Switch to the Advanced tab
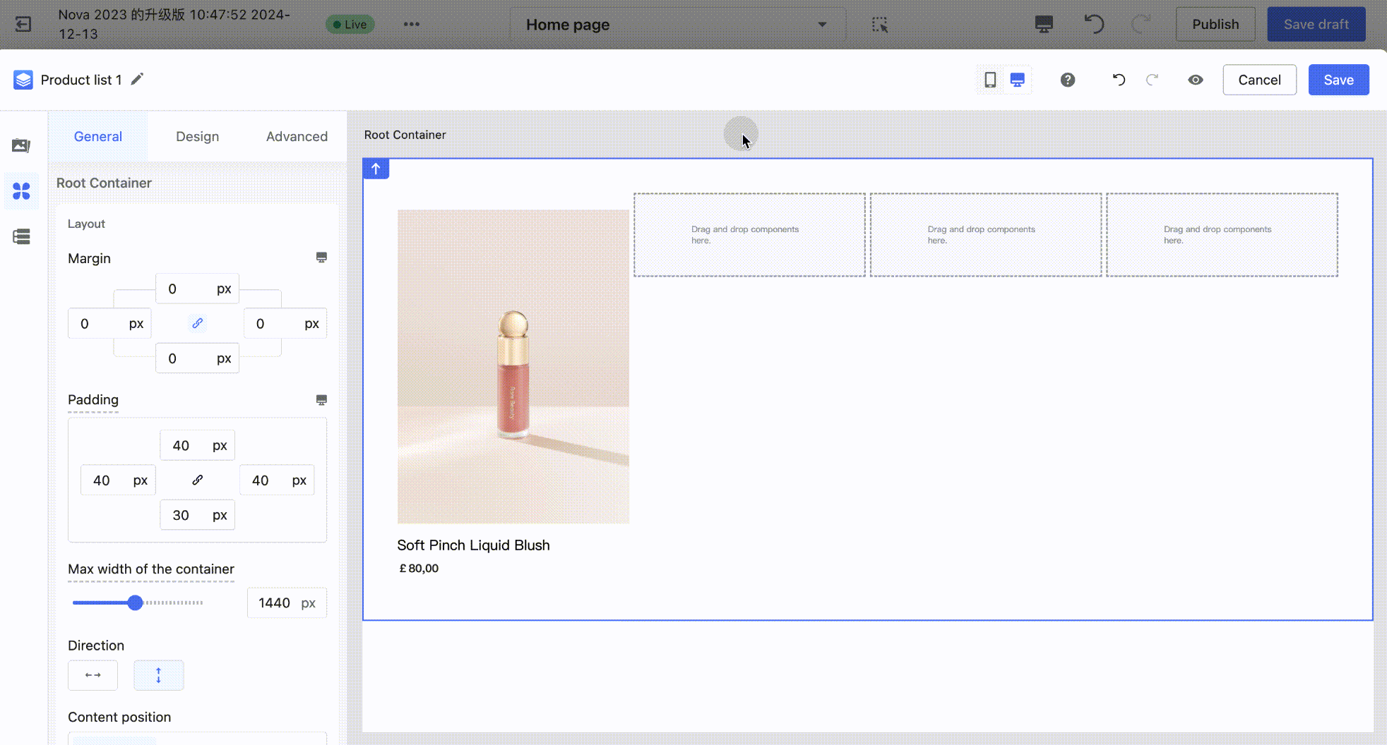This screenshot has width=1387, height=745. 297,136
